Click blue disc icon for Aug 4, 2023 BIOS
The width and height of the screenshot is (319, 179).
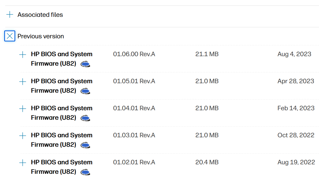click(85, 64)
